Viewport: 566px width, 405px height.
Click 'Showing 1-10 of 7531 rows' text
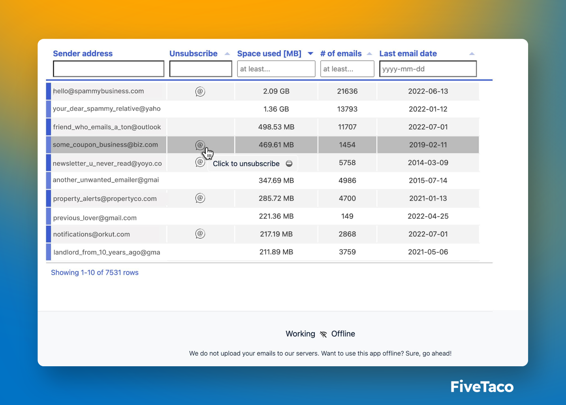point(95,273)
